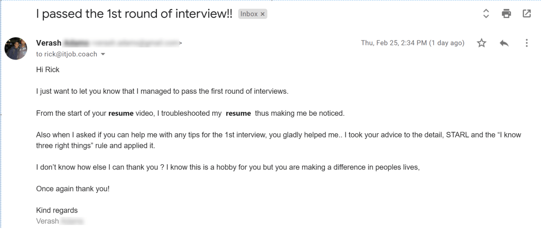Screen dimensions: 541x229
Task: Remove the Inbox label with its X
Action: point(263,14)
